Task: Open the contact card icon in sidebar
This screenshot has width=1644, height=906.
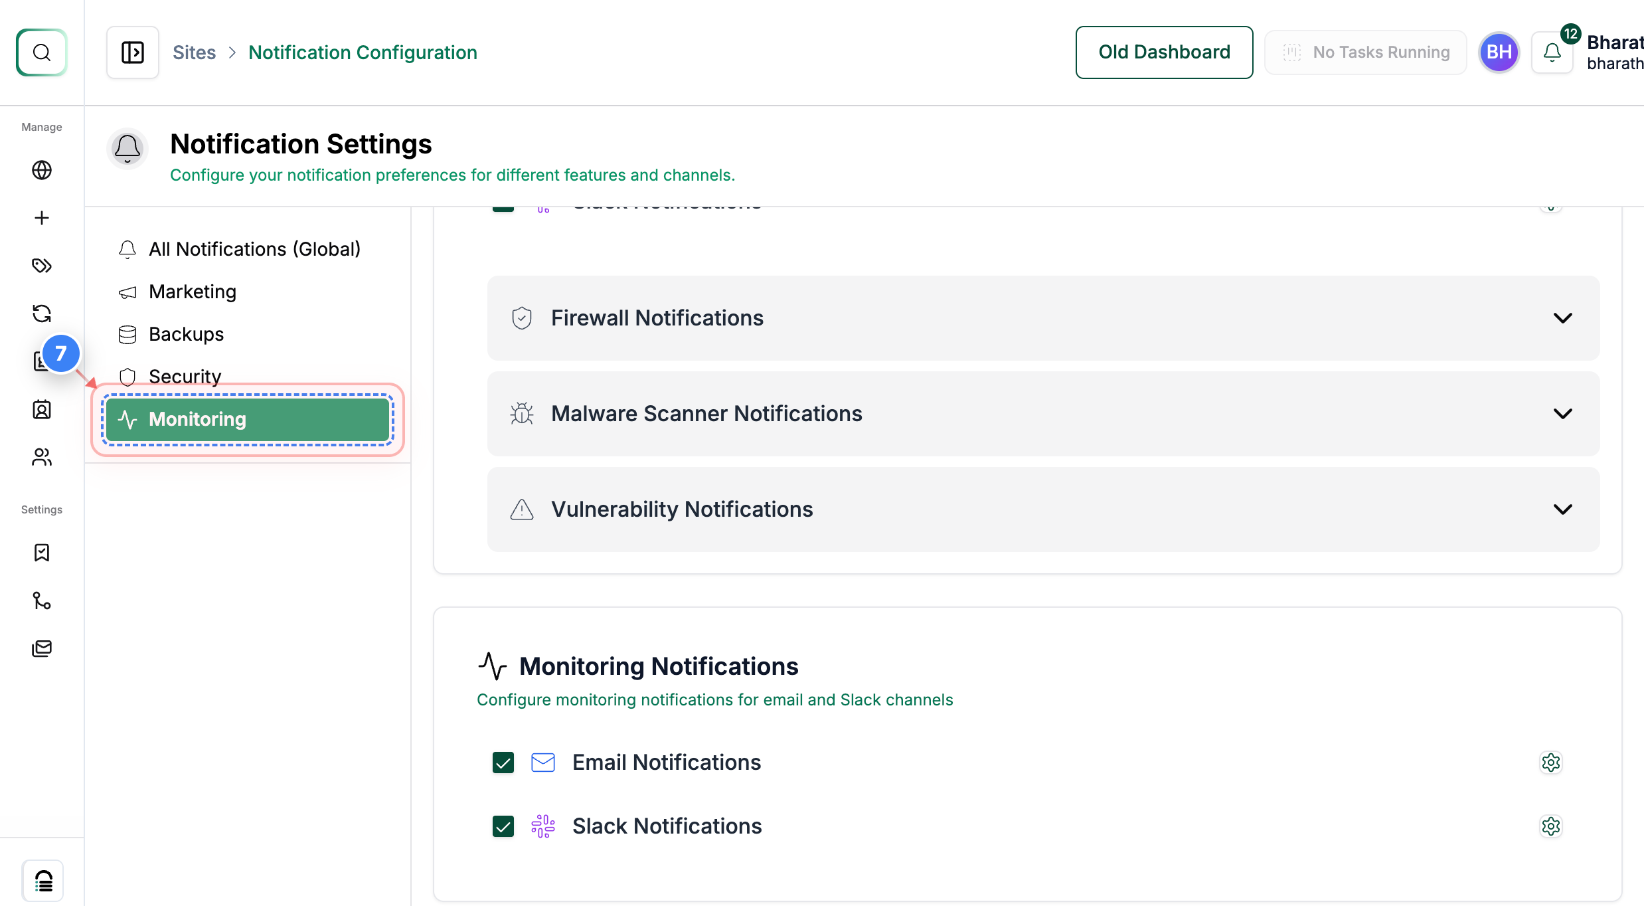Action: click(x=41, y=409)
